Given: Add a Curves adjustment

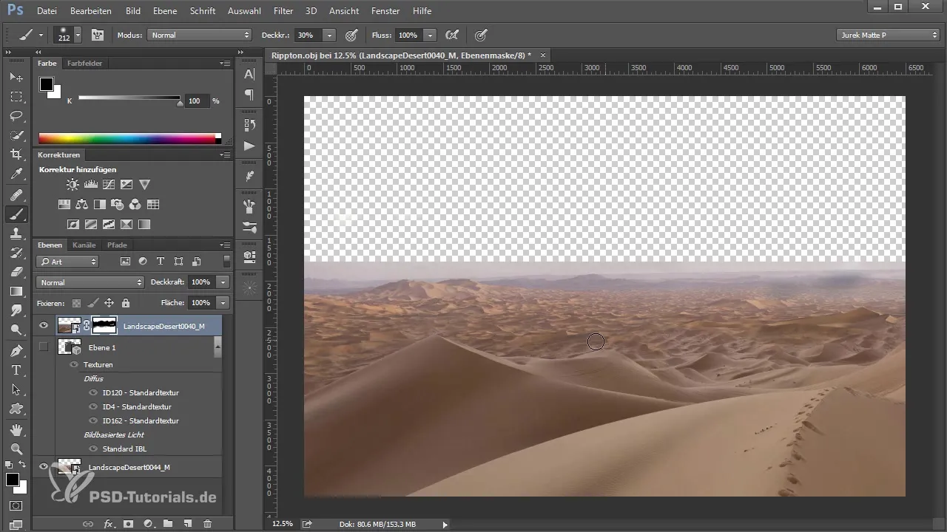Looking at the screenshot, I should pyautogui.click(x=109, y=185).
